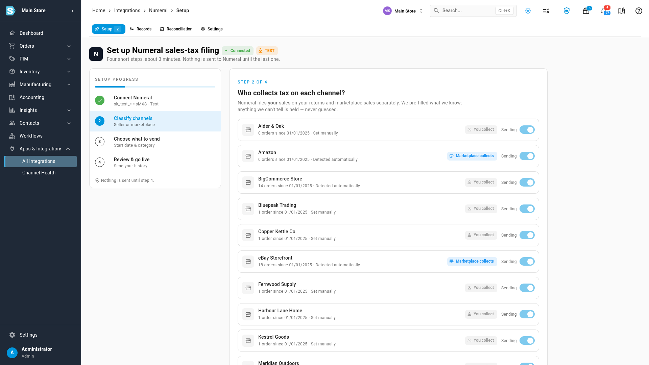The width and height of the screenshot is (649, 365).
Task: Toggle Sending for Alder & Oak
Action: tap(527, 130)
